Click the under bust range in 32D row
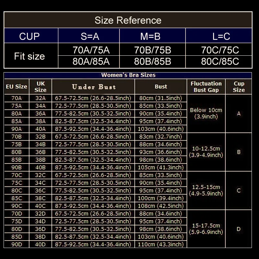Image resolution: width=259 pixels, height=259 pixels. pos(93,214)
